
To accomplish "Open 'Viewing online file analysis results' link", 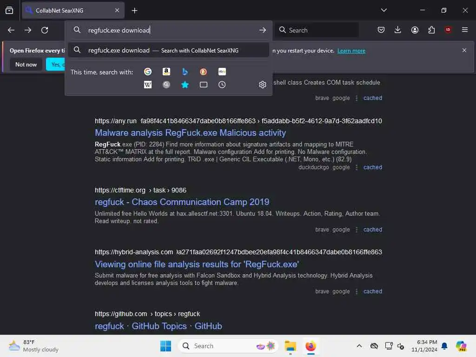I will click(197, 264).
